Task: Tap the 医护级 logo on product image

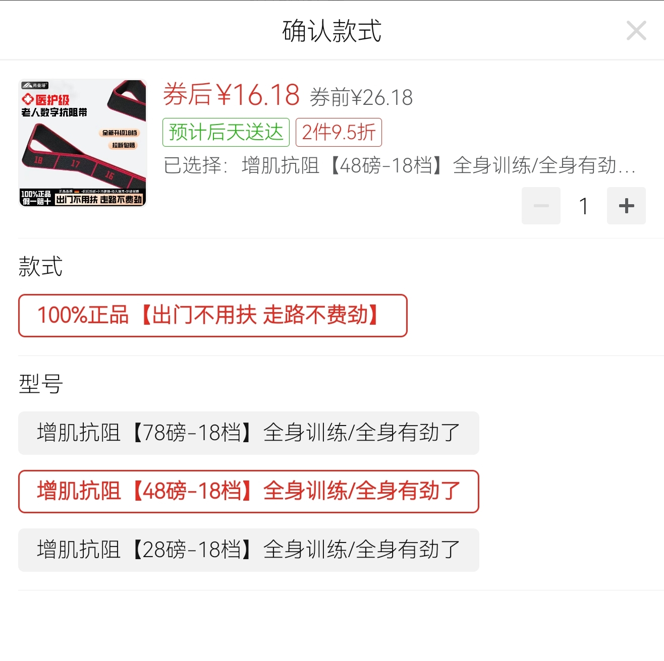Action: tap(45, 100)
